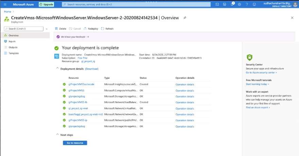Click the Cancel toolbar button

[x=75, y=29]
